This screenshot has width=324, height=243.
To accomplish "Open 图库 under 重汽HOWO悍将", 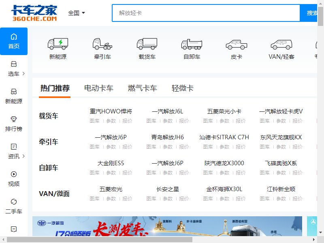I will (x=95, y=121).
